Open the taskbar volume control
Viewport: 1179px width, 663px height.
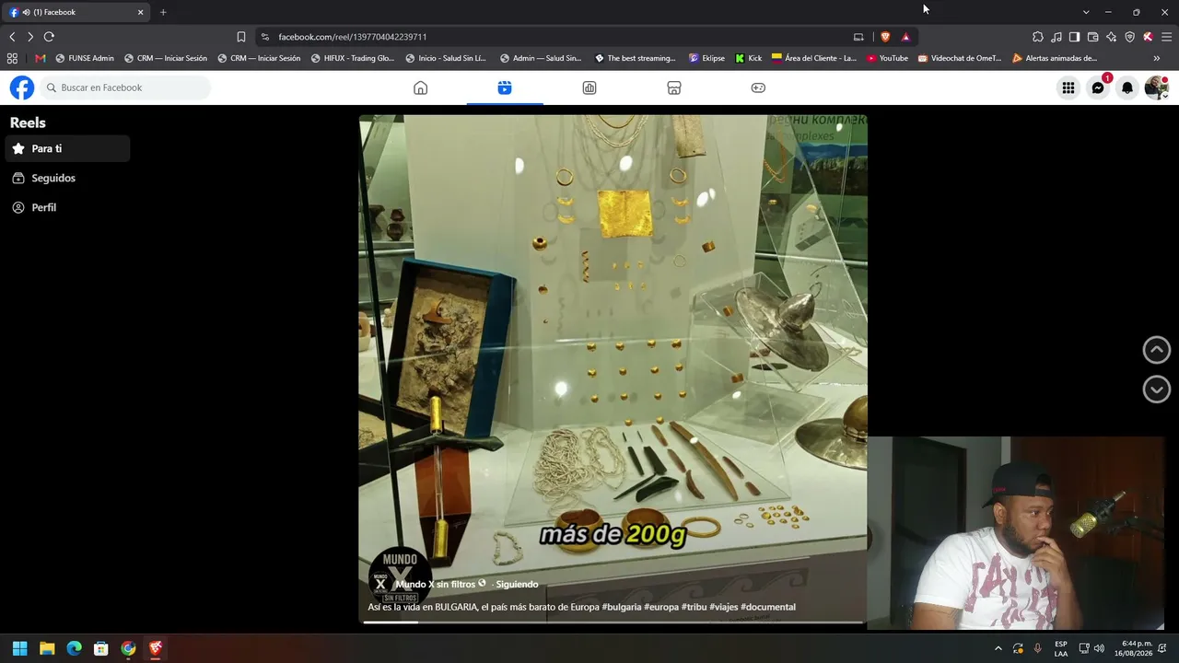[x=1099, y=648]
